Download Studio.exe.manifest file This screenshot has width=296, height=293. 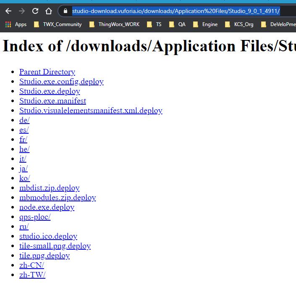[x=52, y=101]
